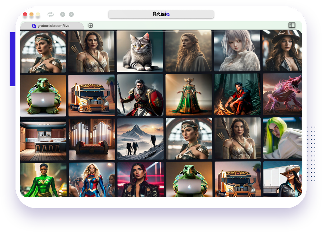Image resolution: width=322 pixels, height=232 pixels.
Task: Click the reload arrows icon
Action: coord(51,14)
